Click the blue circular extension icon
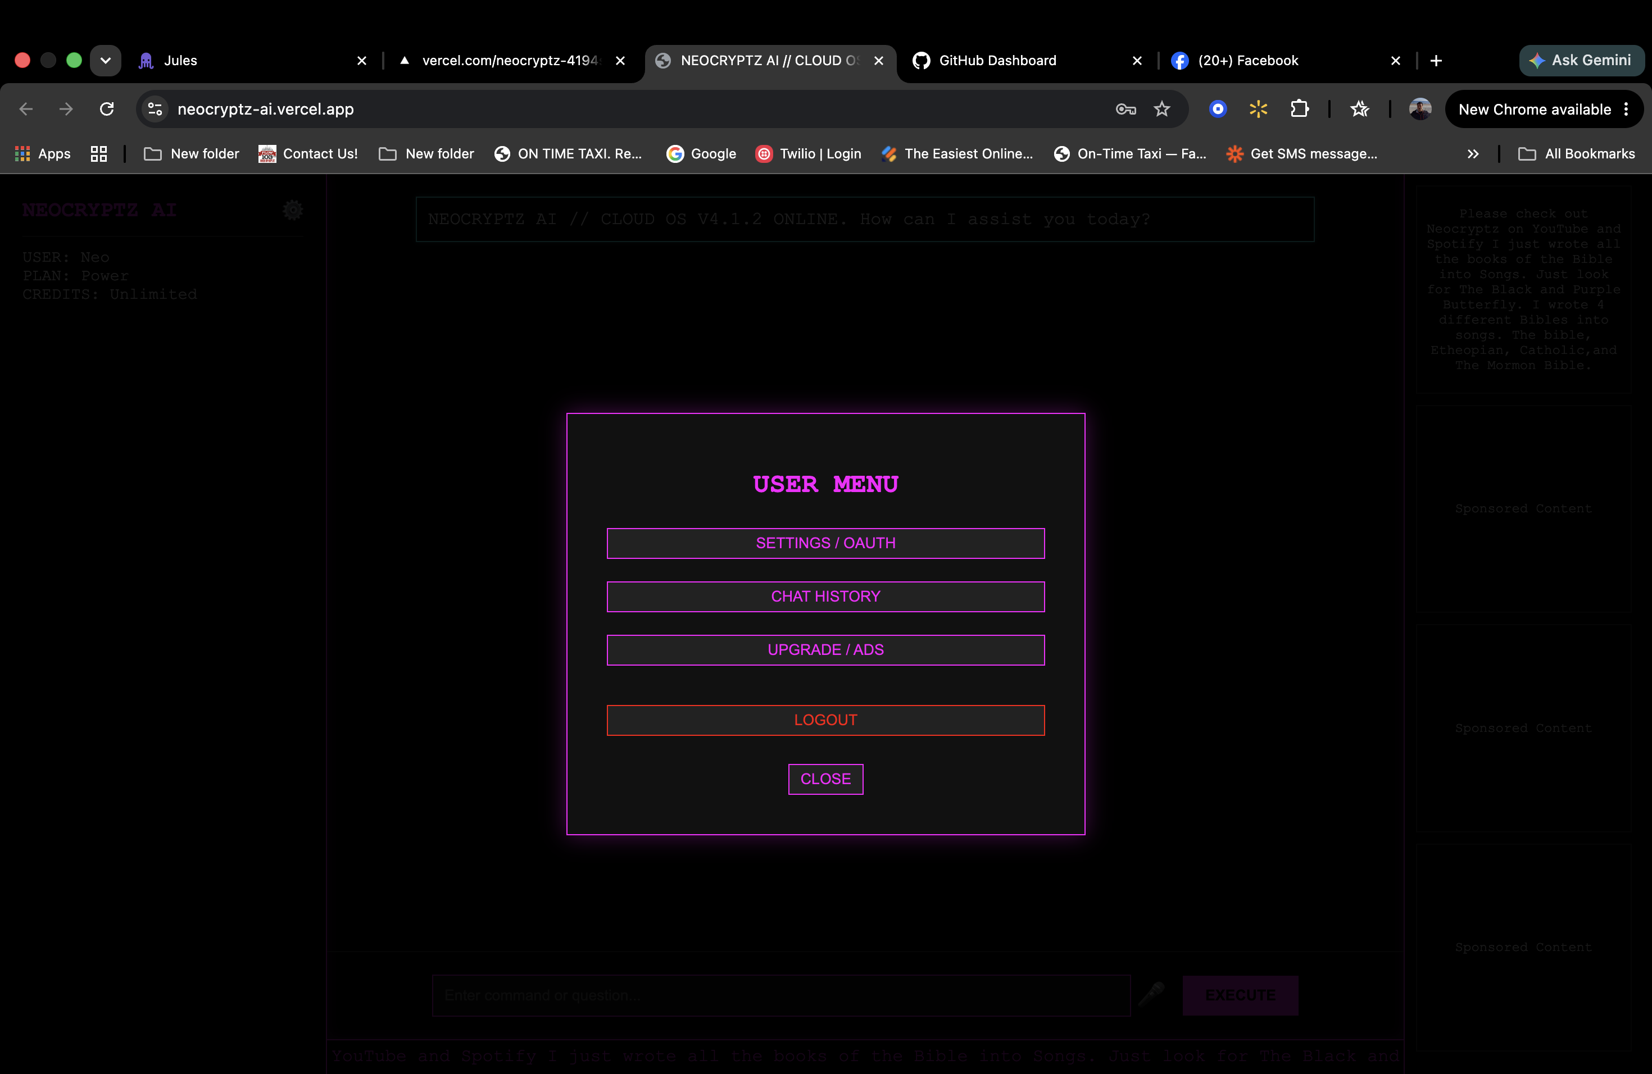Viewport: 1652px width, 1074px height. tap(1218, 109)
